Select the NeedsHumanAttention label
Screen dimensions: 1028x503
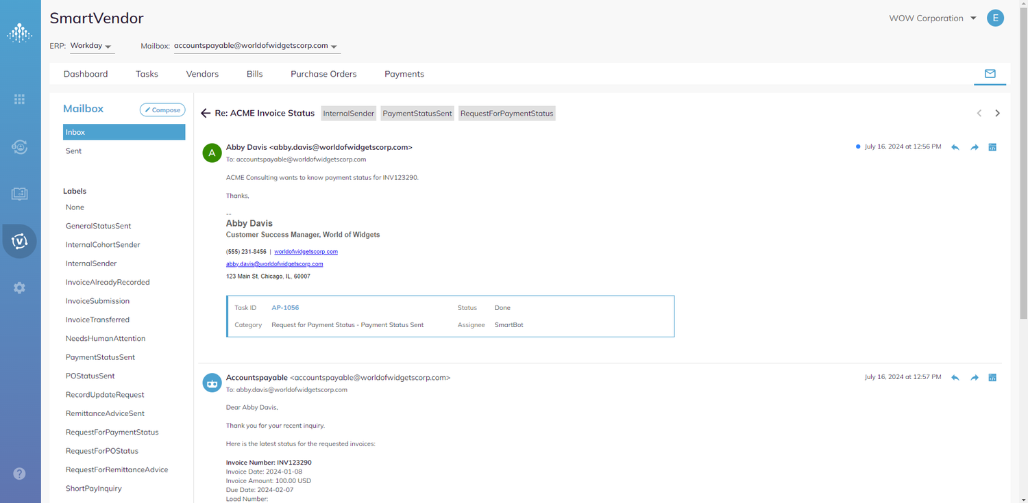(106, 338)
